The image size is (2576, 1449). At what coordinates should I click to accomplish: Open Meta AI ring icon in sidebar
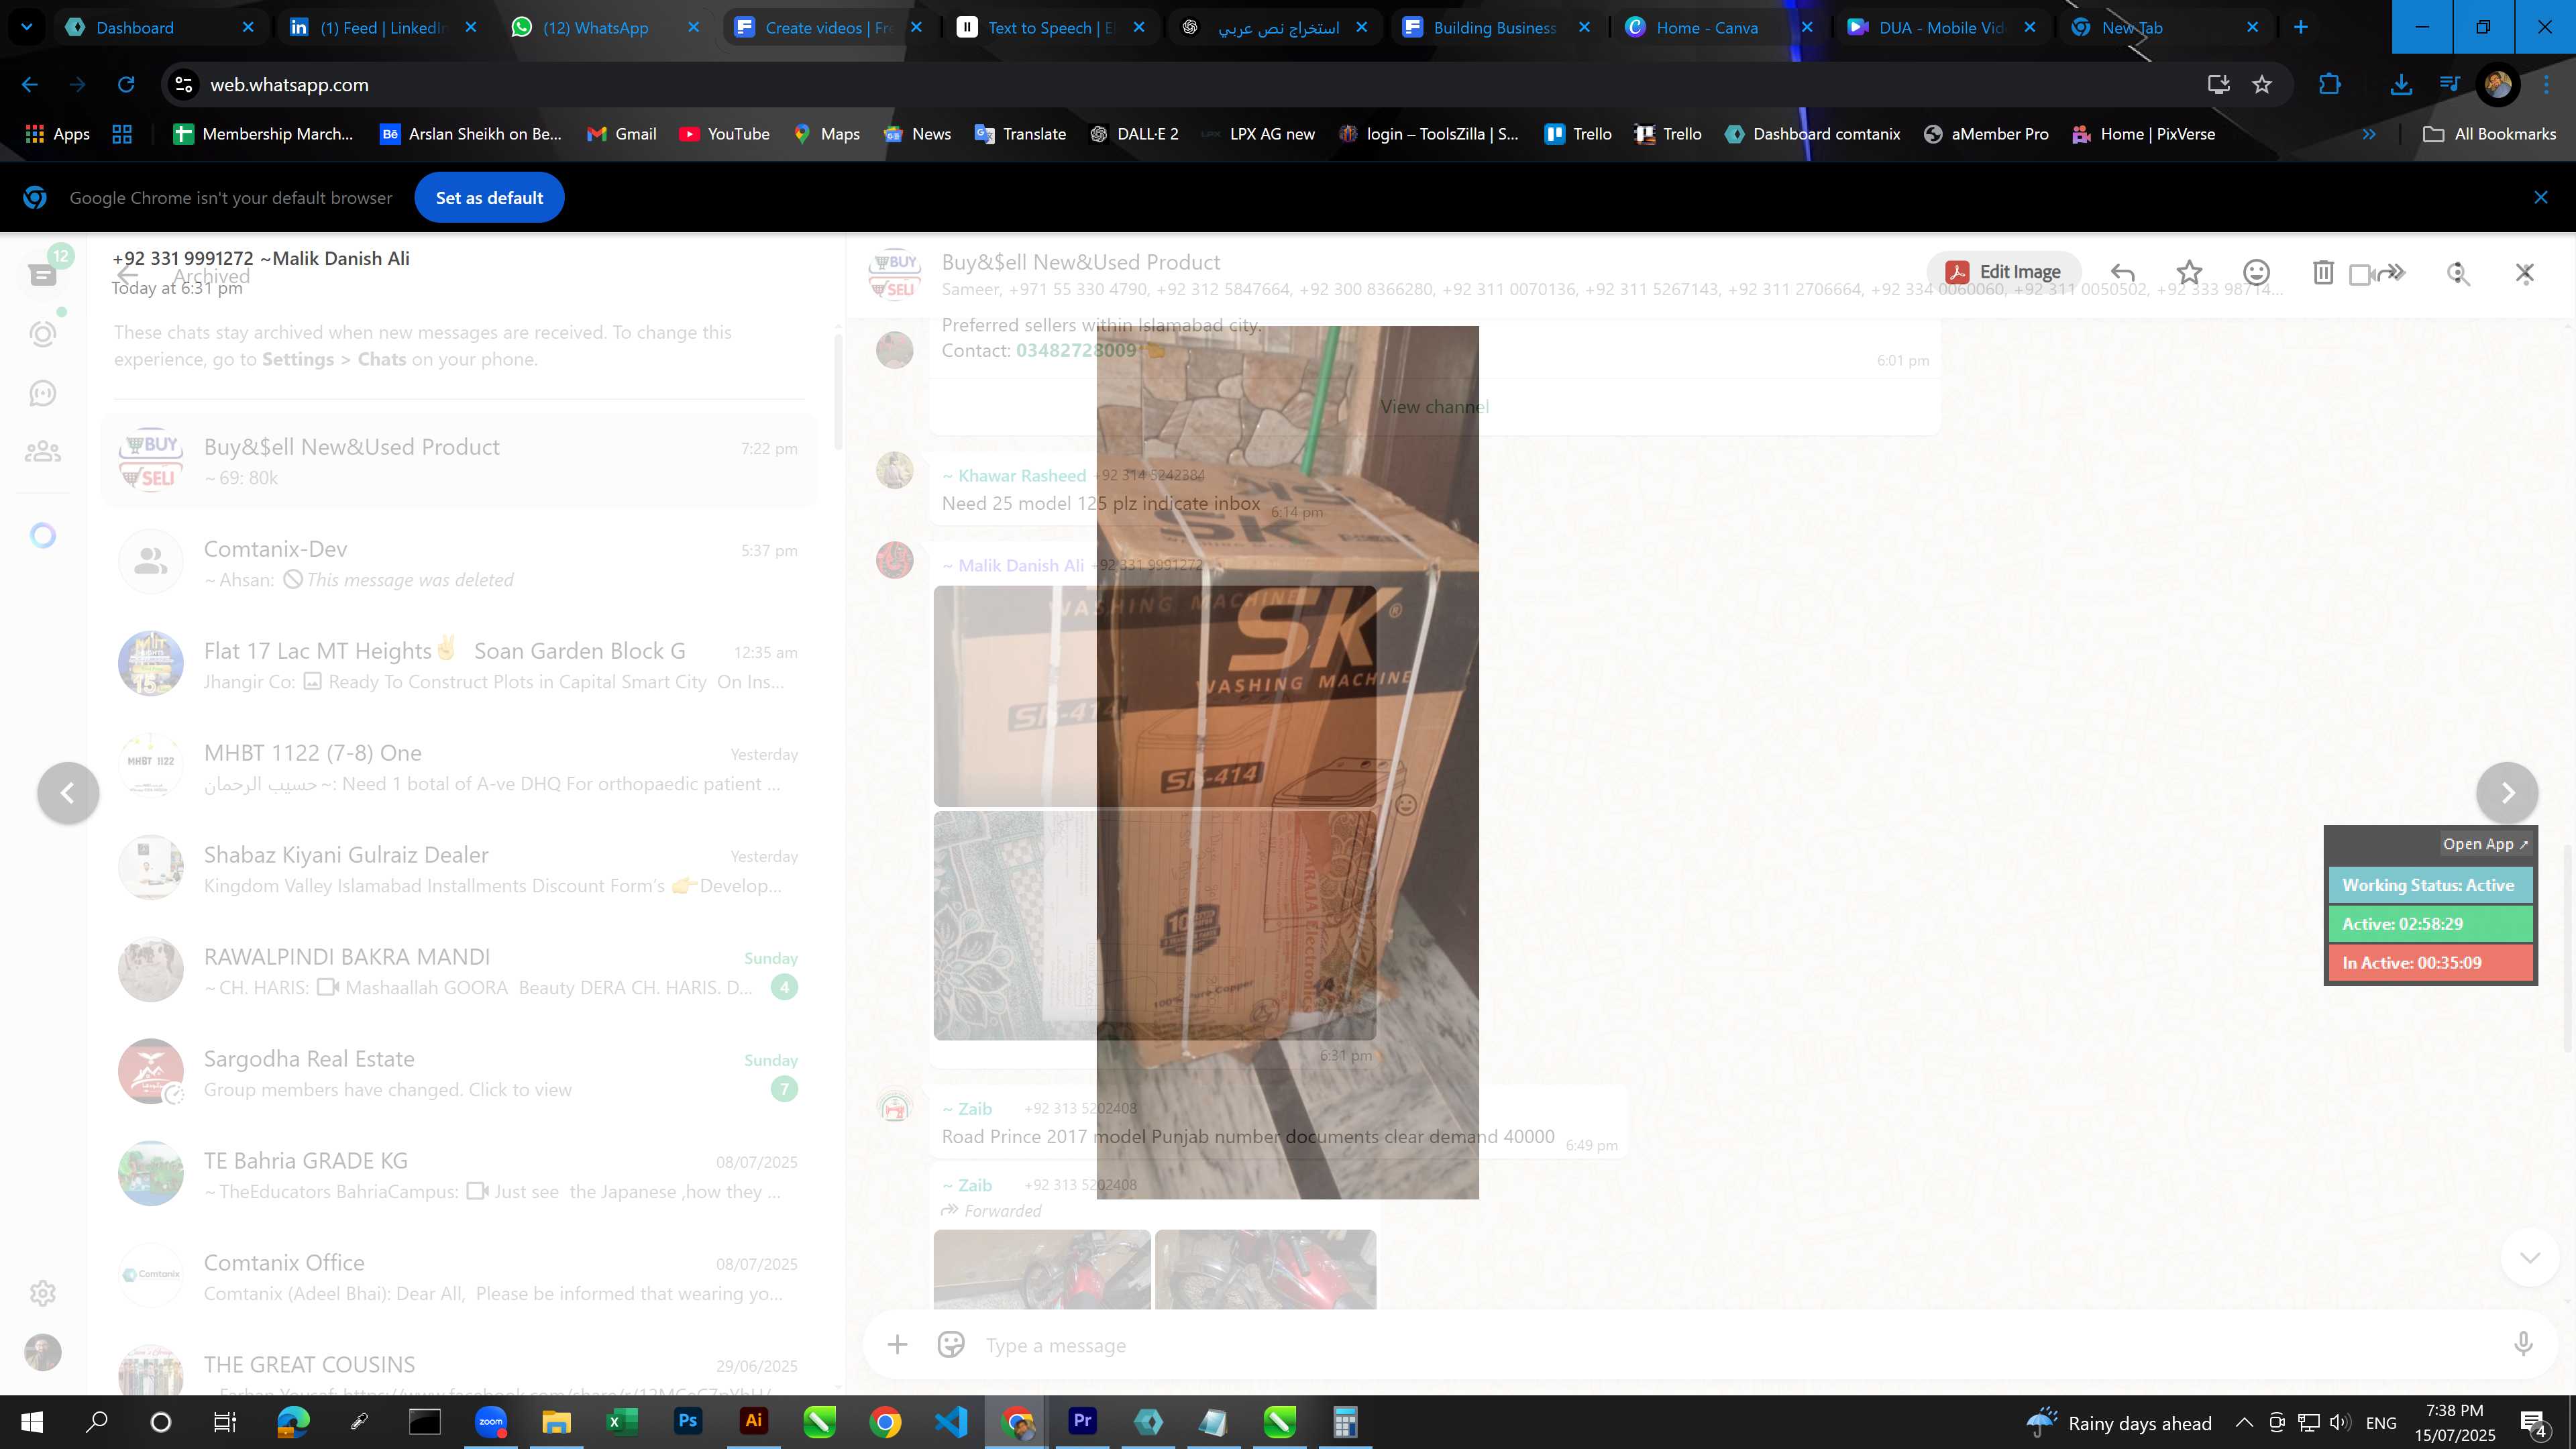click(x=43, y=536)
